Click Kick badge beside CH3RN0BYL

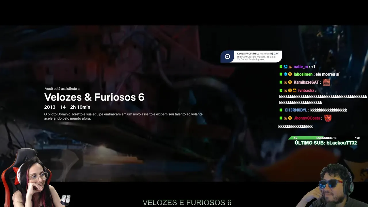[281, 110]
